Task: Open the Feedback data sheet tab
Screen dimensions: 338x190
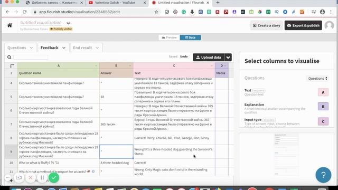Action: pyautogui.click(x=53, y=47)
